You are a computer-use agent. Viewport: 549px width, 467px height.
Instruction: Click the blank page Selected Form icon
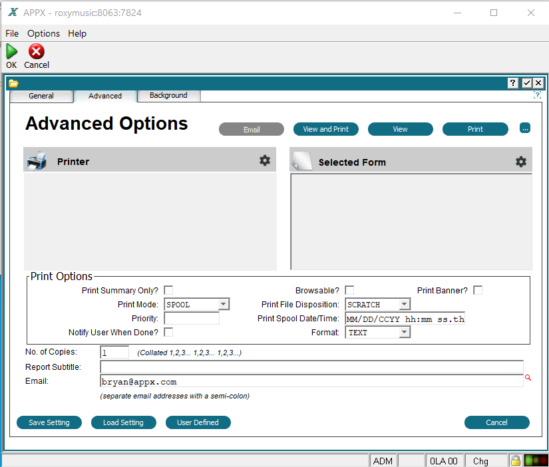coord(303,161)
